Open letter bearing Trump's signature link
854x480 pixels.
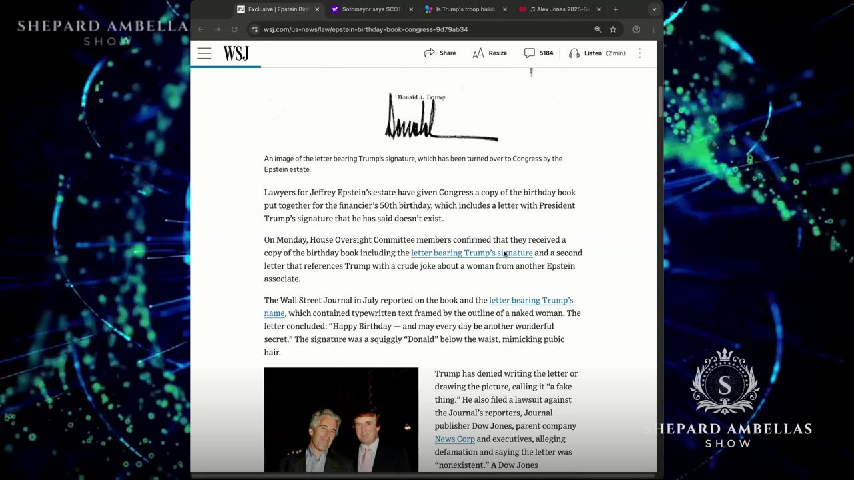point(472,253)
